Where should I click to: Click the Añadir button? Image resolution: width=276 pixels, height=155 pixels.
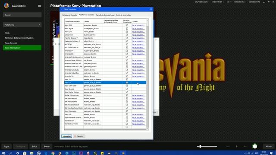(269, 146)
